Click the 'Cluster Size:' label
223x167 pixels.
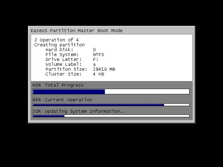click(x=63, y=74)
